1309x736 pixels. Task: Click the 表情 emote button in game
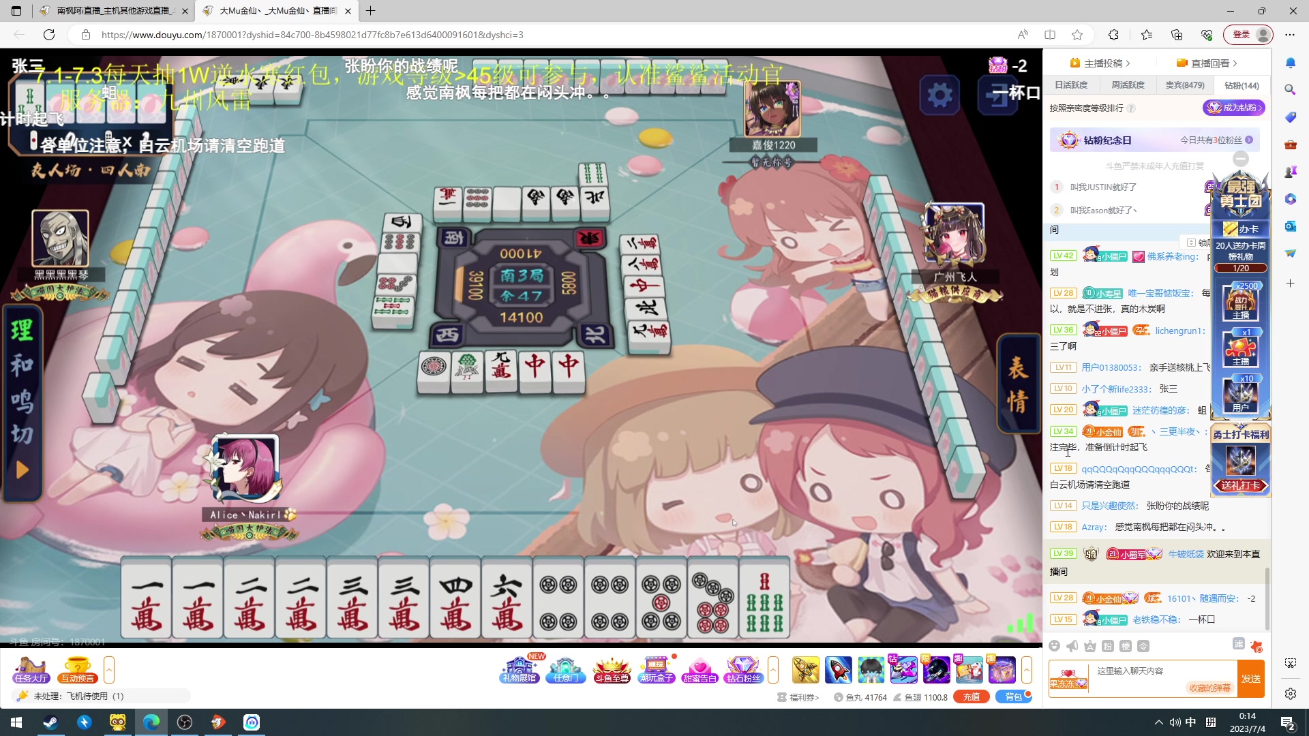(1018, 384)
